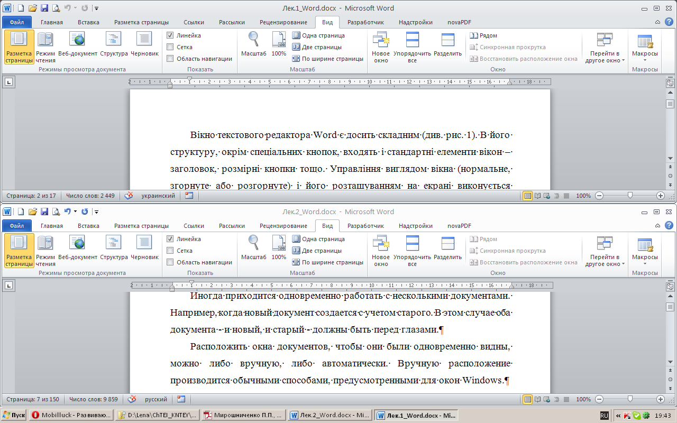Screen dimensions: 677x423
Task: Switch to Mobilluck Opera taskbar button
Action: (71, 415)
